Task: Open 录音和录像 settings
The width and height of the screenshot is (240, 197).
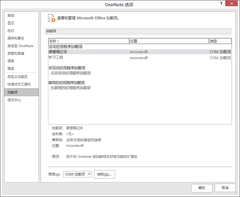Action: tap(16, 54)
